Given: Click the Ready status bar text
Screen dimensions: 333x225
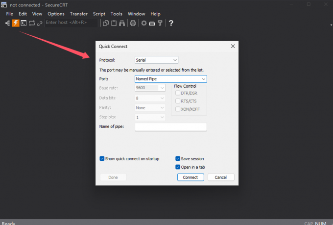Looking at the screenshot, I should 8,223.
